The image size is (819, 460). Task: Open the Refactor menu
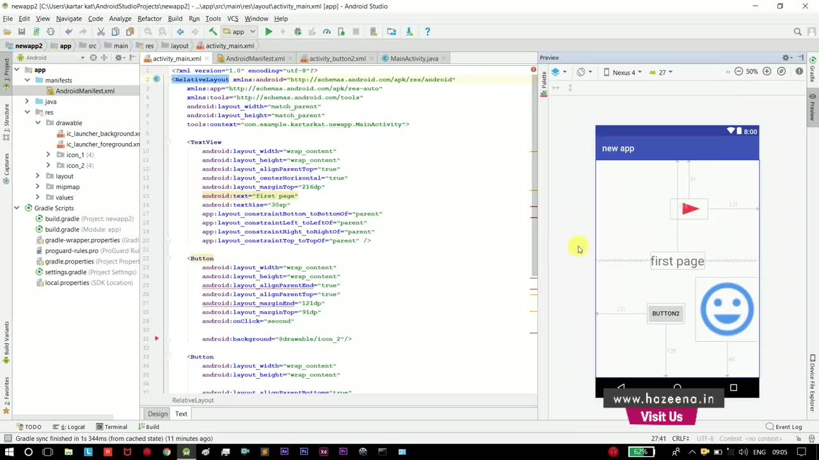149,19
